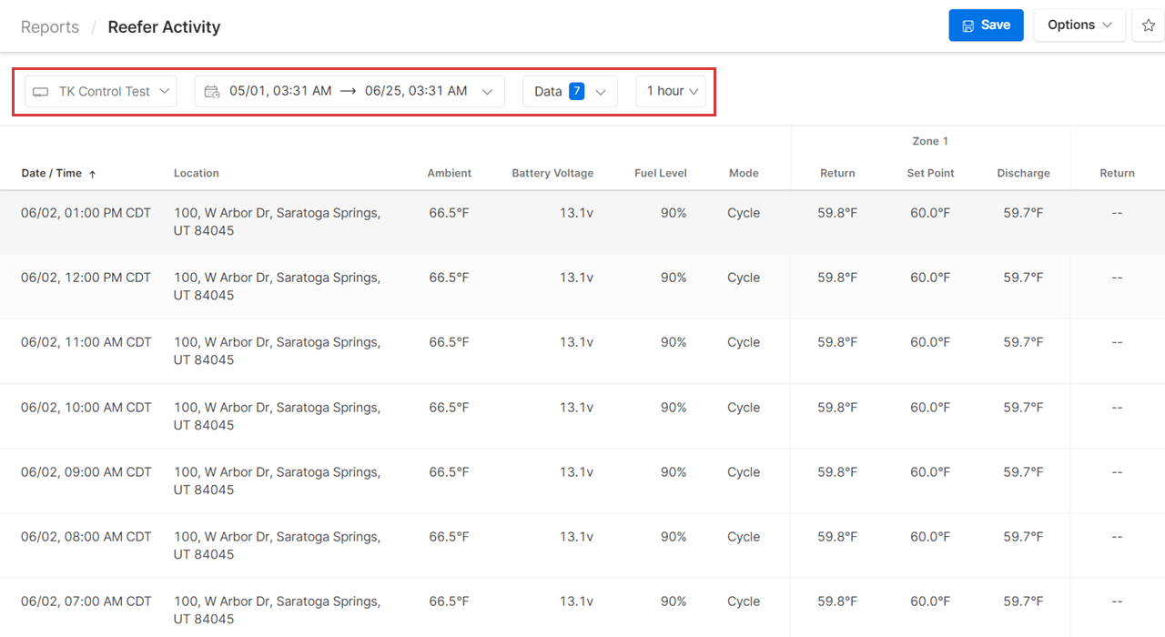Click the vehicle icon in the TK Control Test selector
The height and width of the screenshot is (637, 1165).
40,91
